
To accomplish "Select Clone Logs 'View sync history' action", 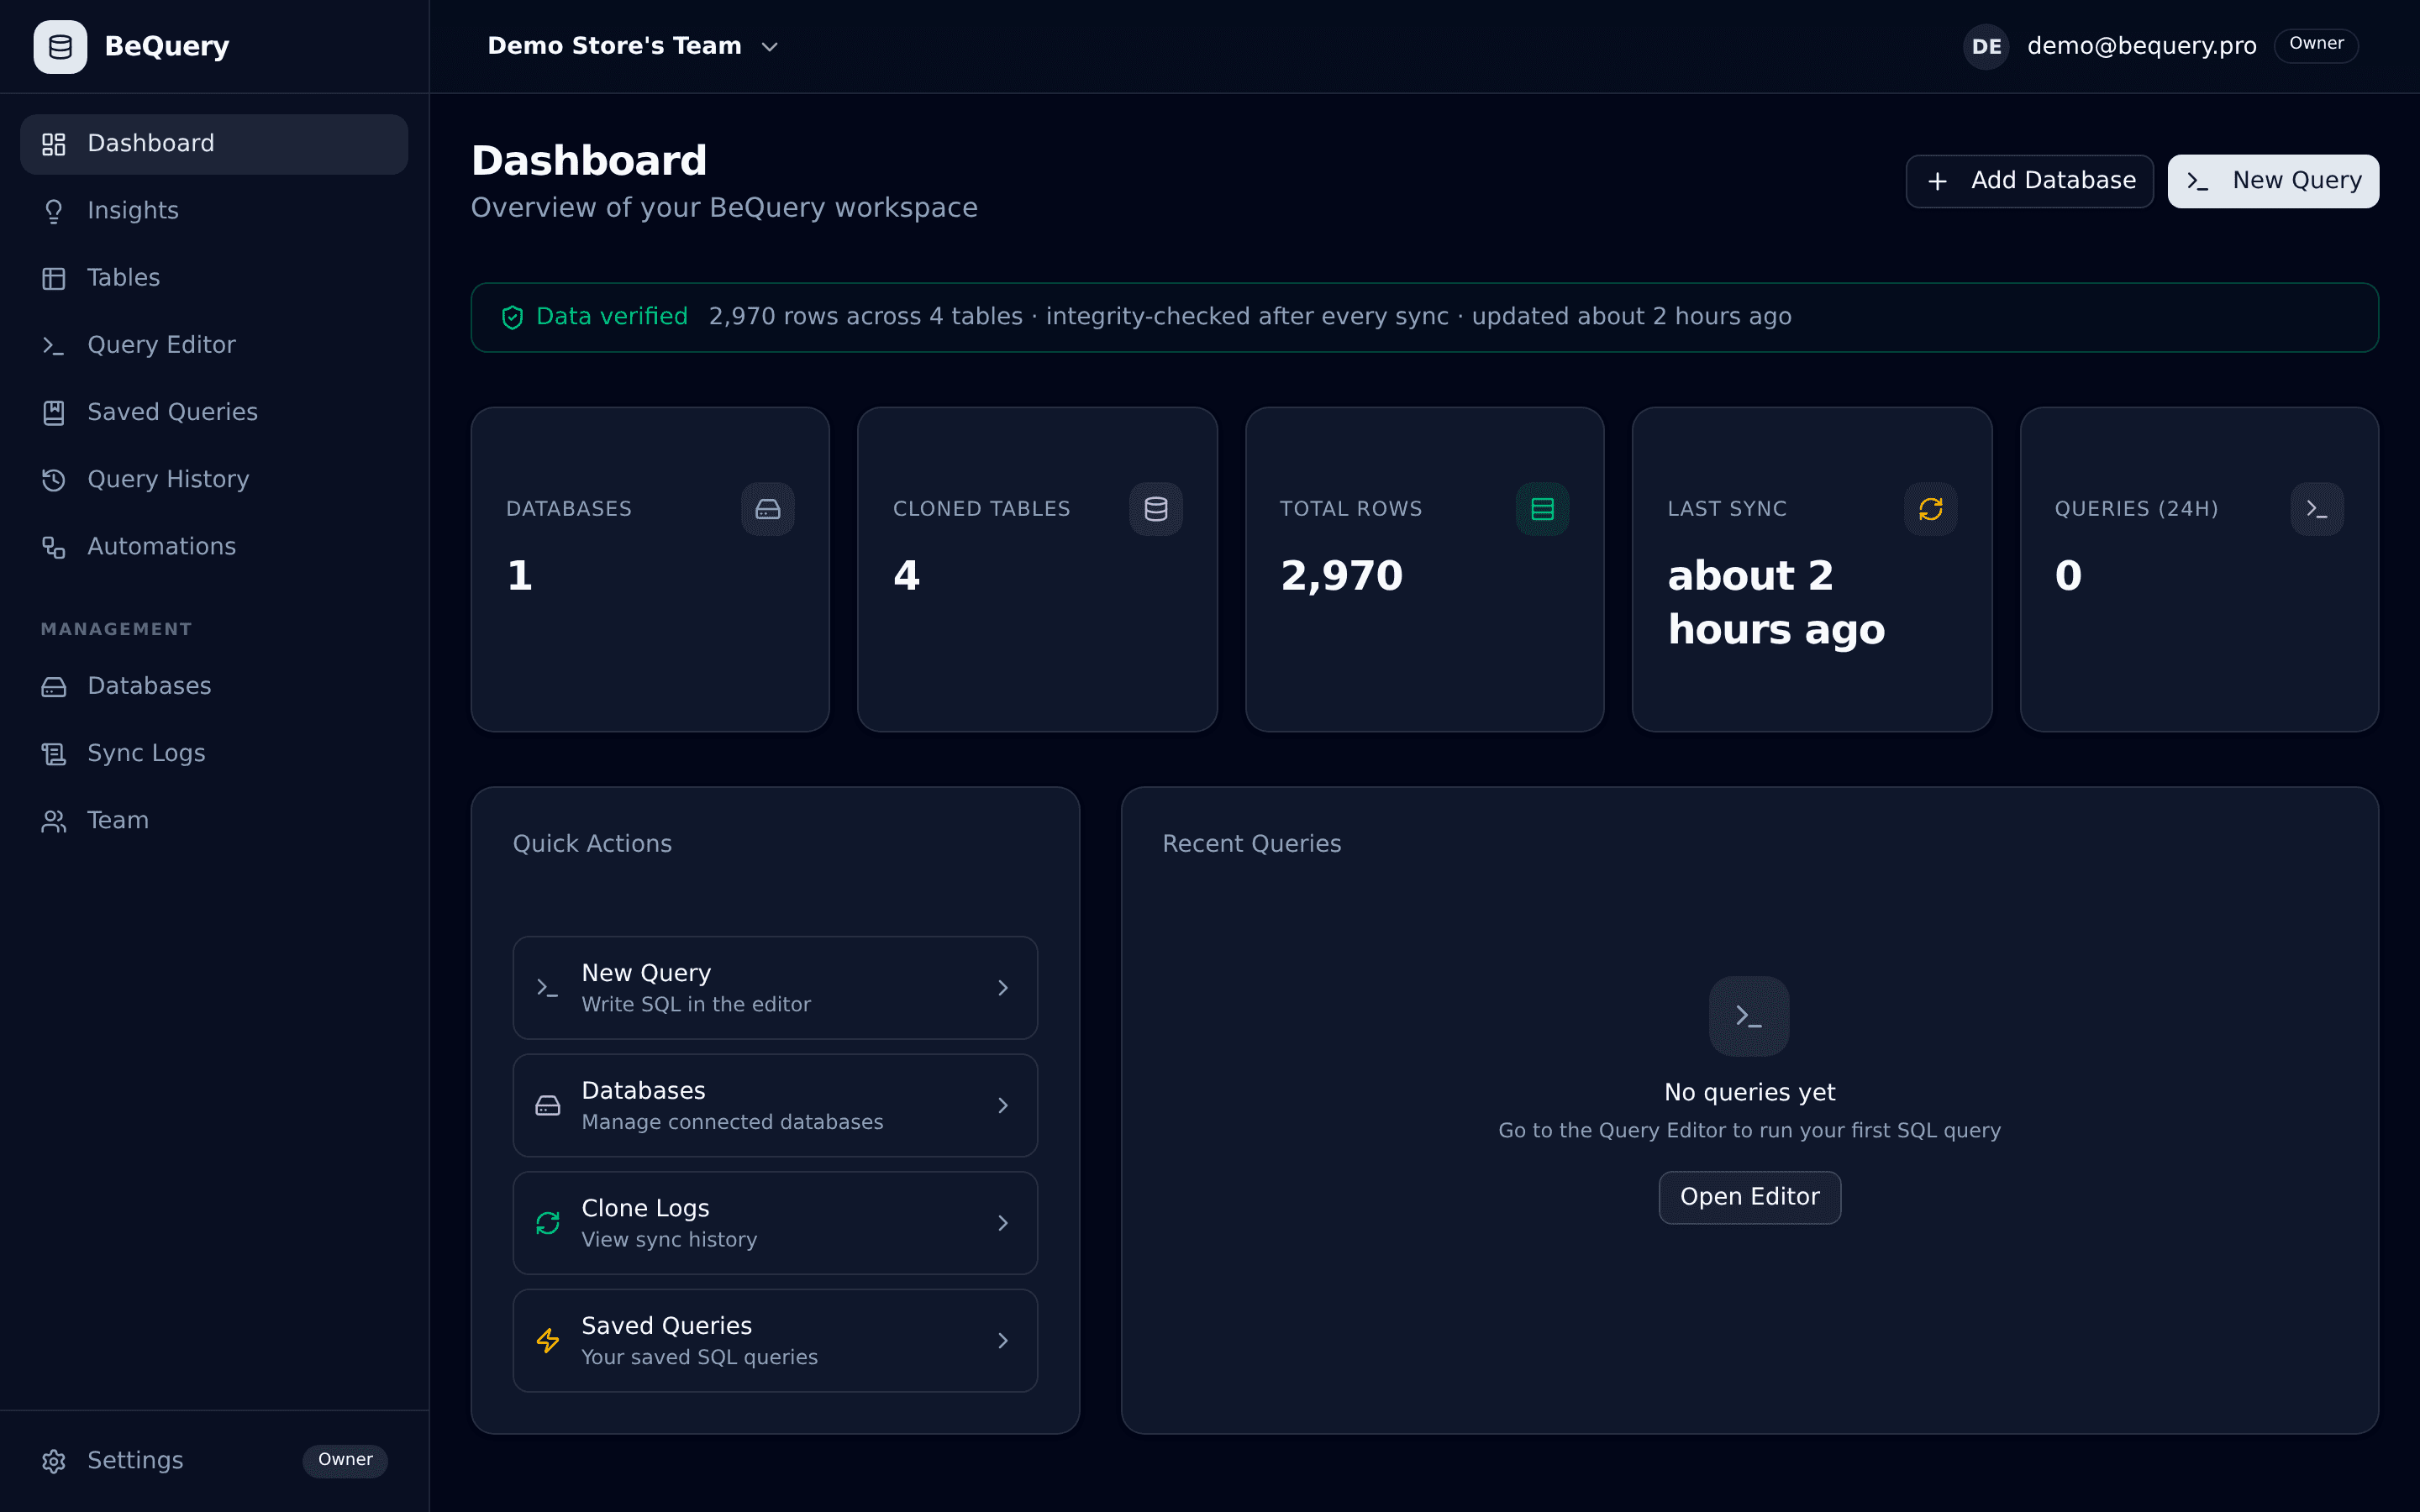I will coord(775,1223).
